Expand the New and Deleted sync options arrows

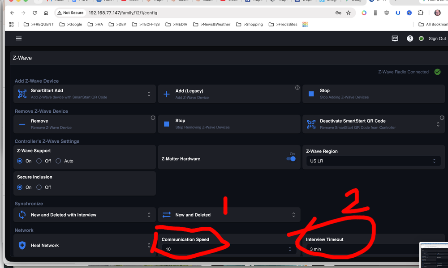293,215
